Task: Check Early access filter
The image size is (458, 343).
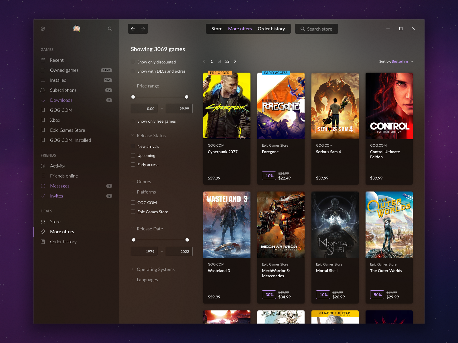Action: [133, 165]
